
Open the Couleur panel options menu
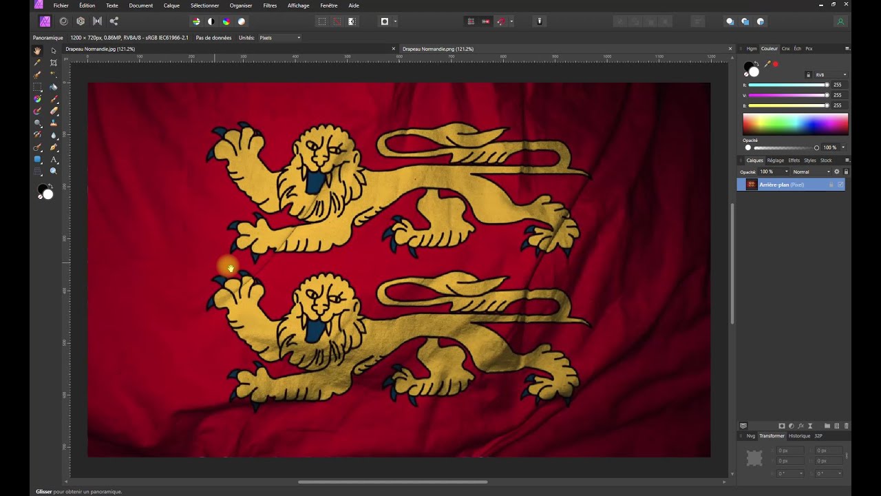coord(847,48)
